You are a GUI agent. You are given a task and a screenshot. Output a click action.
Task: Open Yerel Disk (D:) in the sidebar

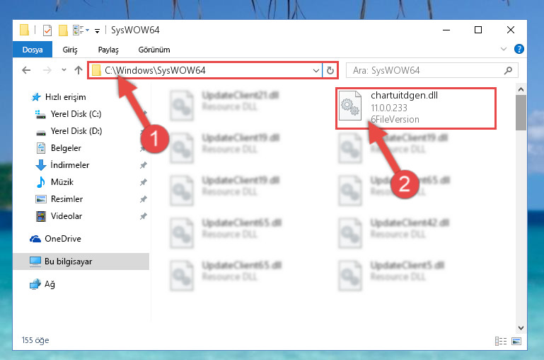(x=69, y=131)
